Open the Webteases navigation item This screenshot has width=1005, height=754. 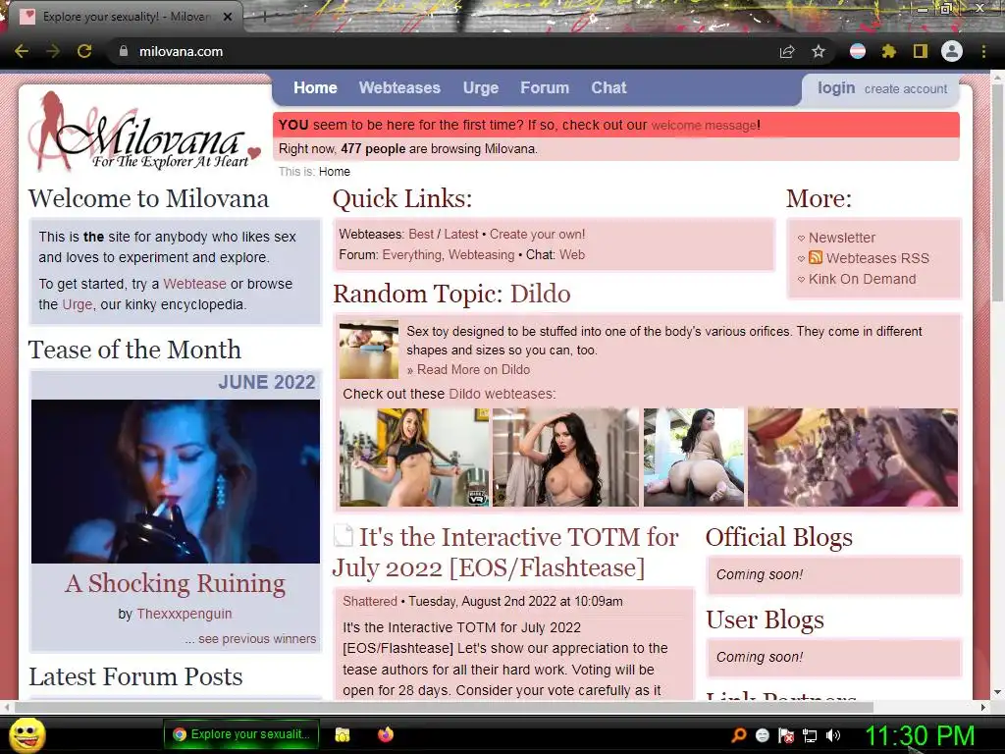(x=399, y=87)
